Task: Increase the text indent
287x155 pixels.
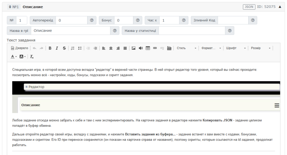Action: coord(95,48)
